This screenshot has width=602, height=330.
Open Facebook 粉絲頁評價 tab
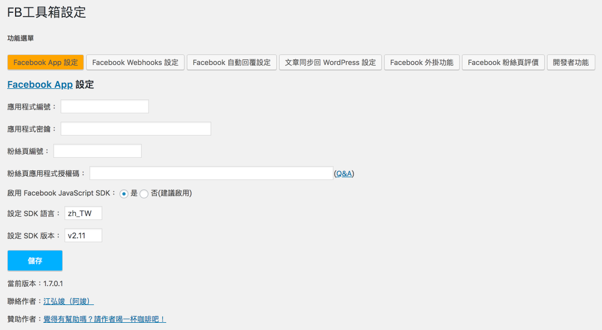coord(503,63)
